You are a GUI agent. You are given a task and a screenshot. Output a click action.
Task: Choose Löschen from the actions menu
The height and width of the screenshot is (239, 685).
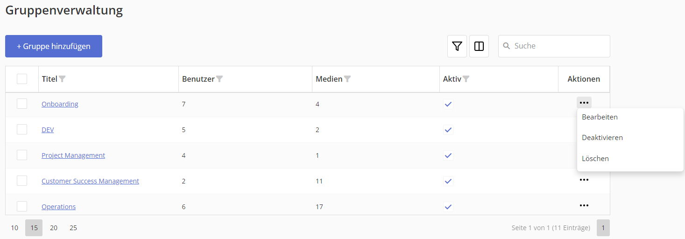click(595, 159)
